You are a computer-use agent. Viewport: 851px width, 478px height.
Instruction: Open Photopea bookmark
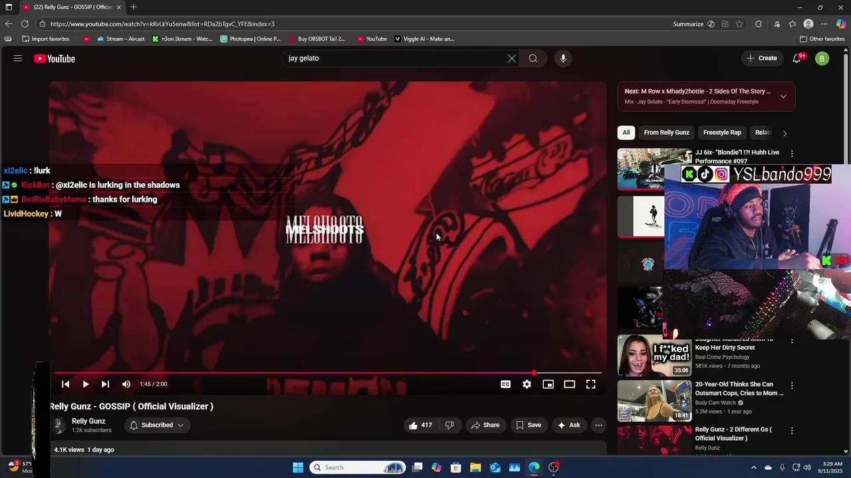(x=251, y=39)
